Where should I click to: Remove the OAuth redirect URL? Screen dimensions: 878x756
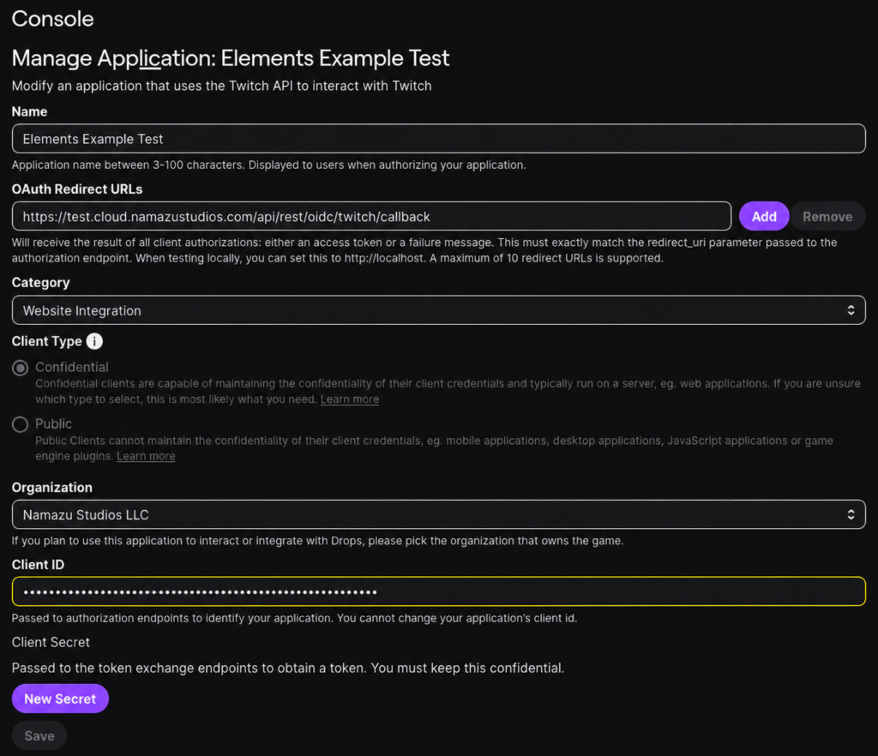pyautogui.click(x=827, y=216)
